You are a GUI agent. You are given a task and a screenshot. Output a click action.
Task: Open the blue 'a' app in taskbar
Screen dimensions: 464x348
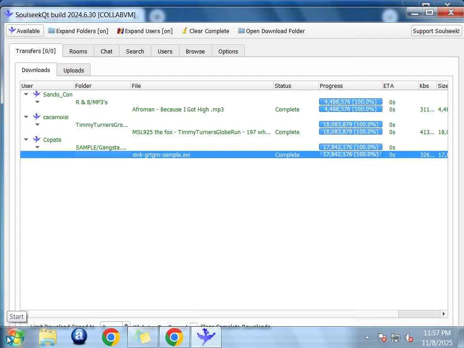click(79, 337)
